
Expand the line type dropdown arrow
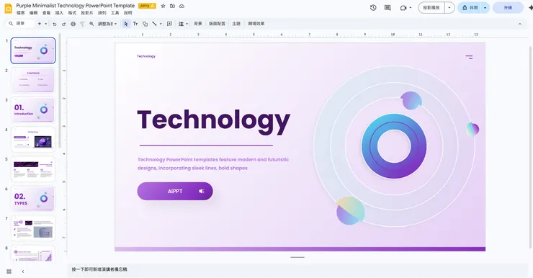[161, 24]
